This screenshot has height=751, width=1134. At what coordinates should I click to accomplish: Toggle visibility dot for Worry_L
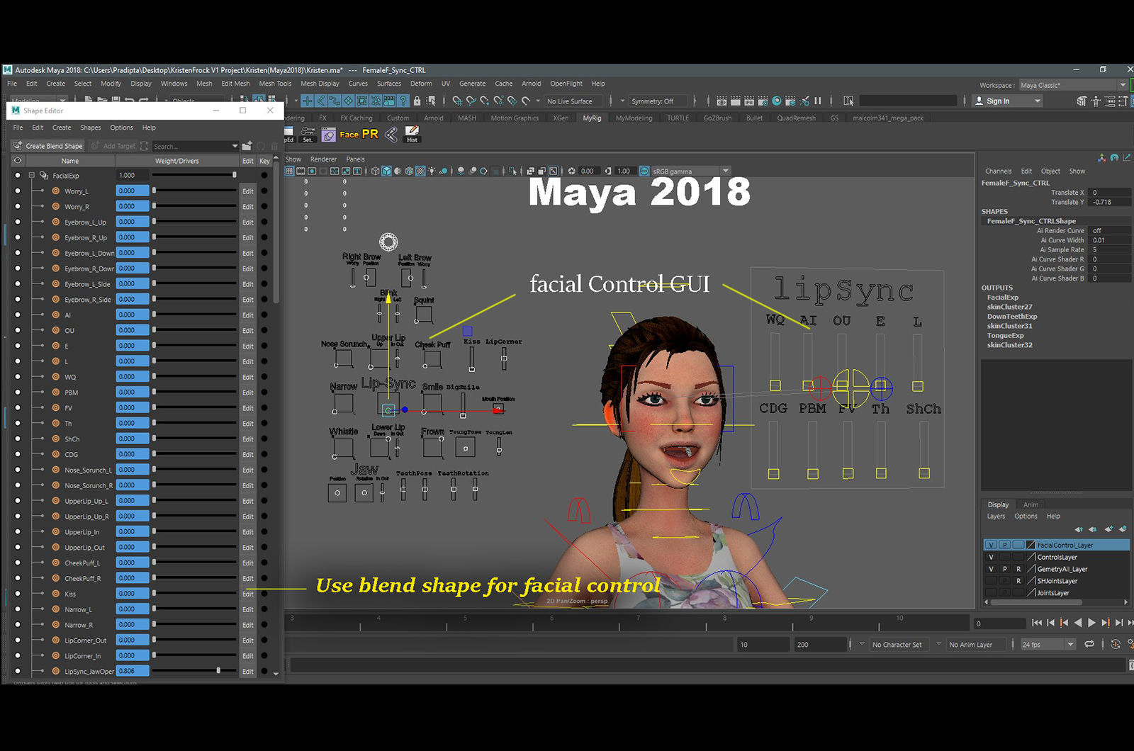[x=18, y=191]
